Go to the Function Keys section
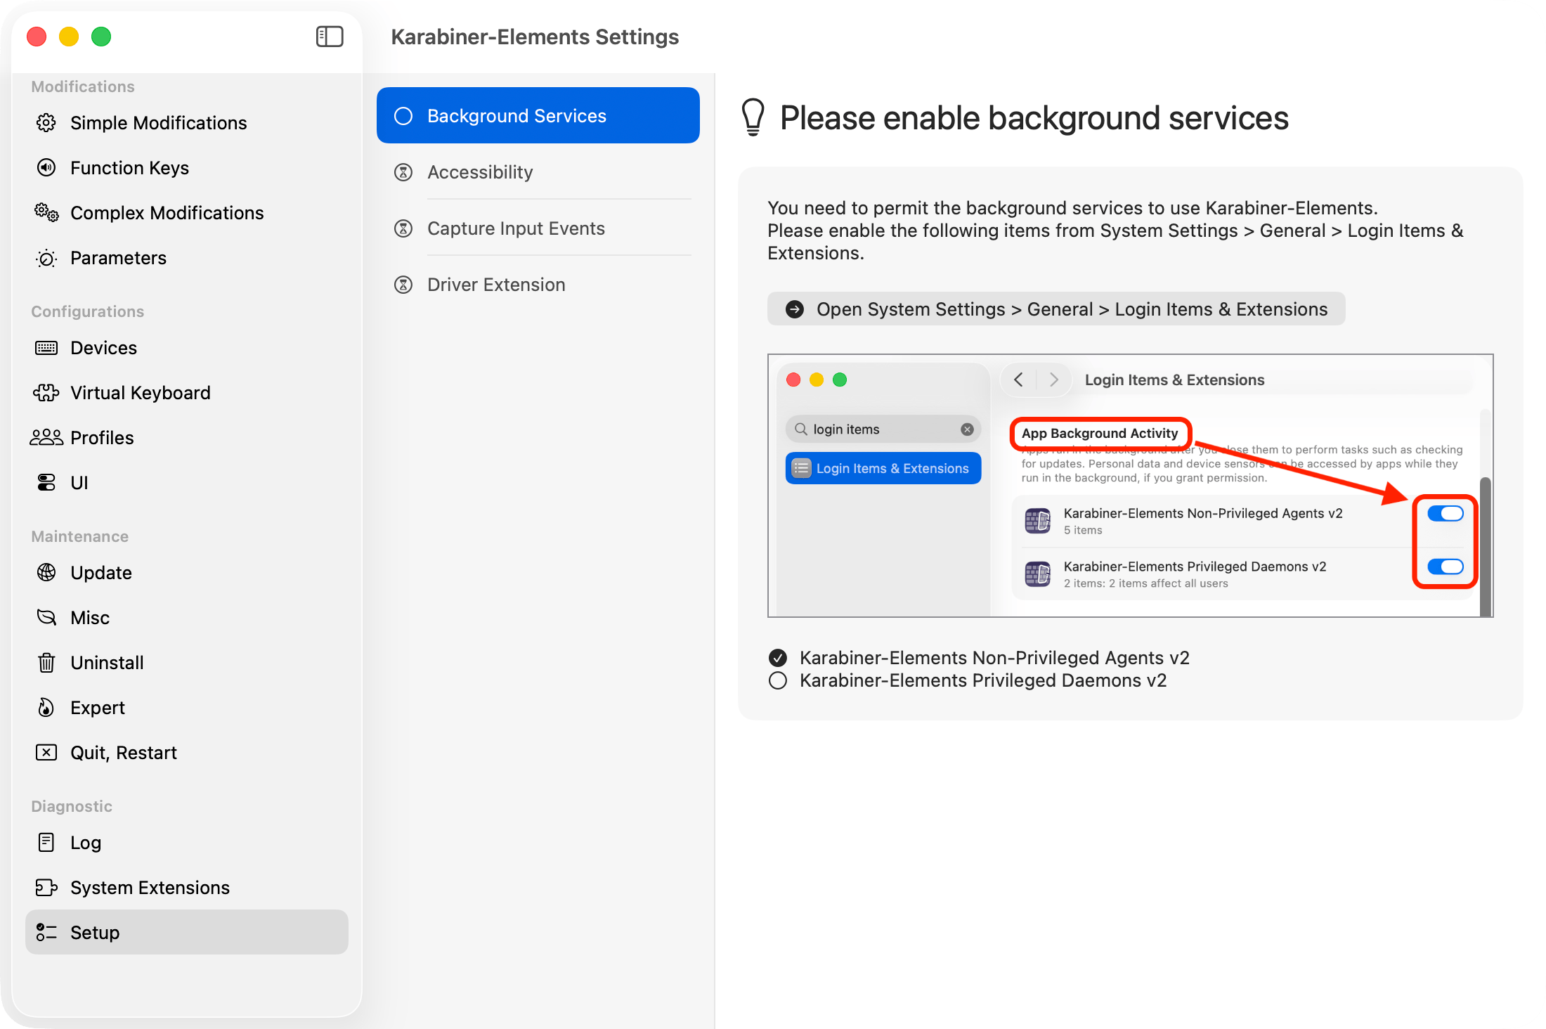This screenshot has height=1029, width=1546. [x=187, y=168]
